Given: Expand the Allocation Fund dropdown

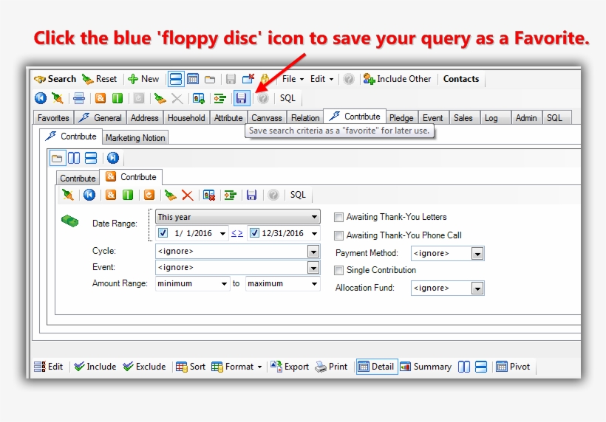Looking at the screenshot, I should click(x=477, y=288).
